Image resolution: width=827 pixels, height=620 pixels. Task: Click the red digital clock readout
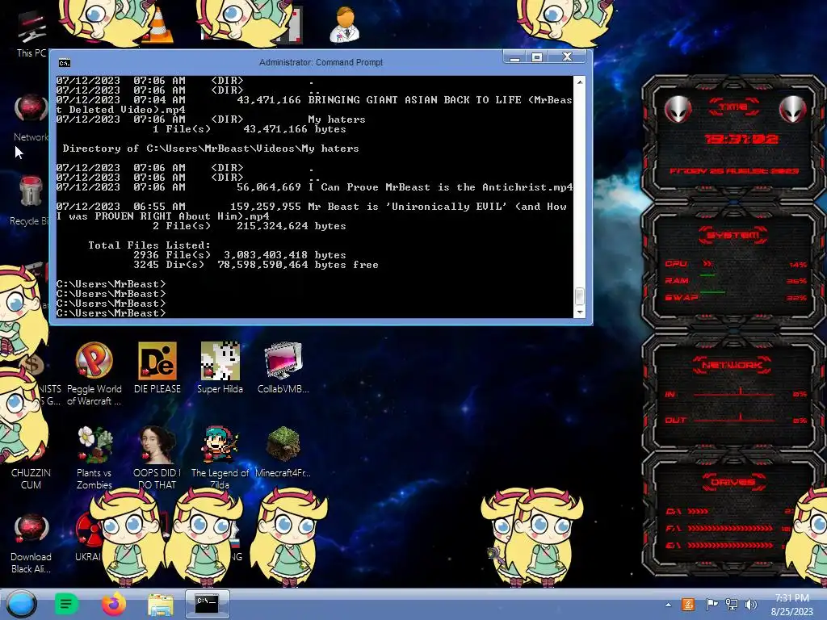click(741, 139)
